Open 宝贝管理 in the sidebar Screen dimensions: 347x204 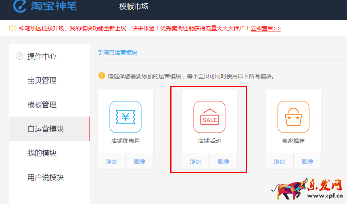coord(42,81)
